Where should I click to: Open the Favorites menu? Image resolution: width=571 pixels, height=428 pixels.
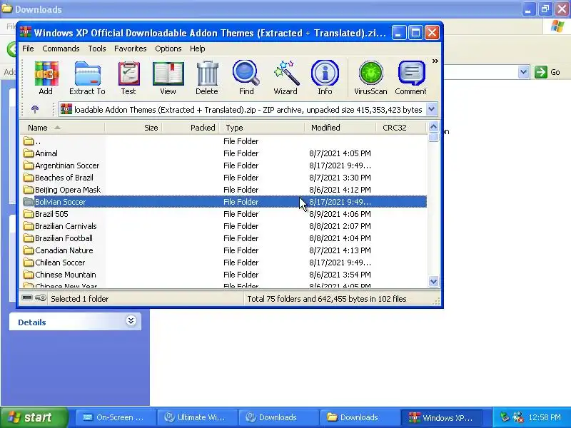(131, 49)
